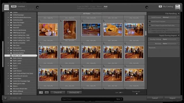Uncheck the fifth photo in top row
This screenshot has height=103, width=184.
(125, 21)
